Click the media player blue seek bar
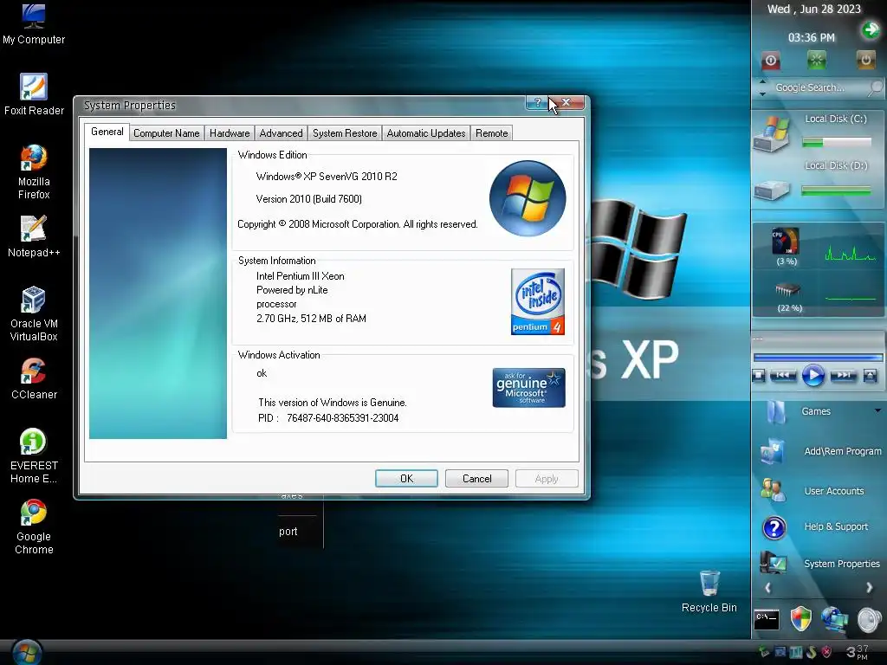Viewport: 887px width, 665px height. 818,358
